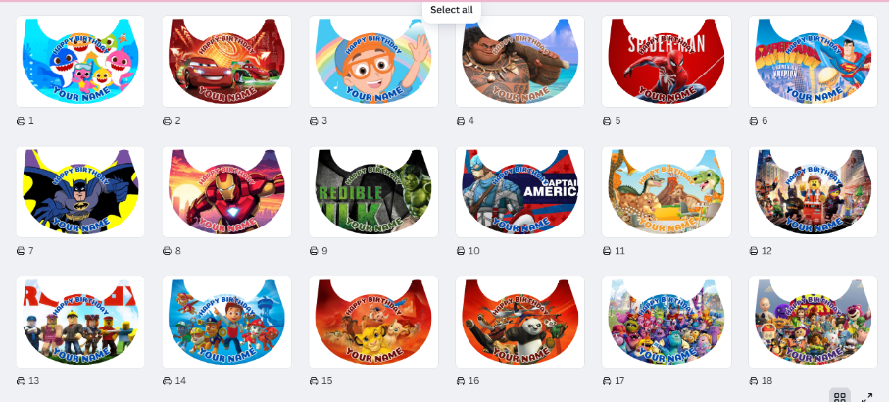Open the Incredible Hulk visor thumbnail
The height and width of the screenshot is (402, 889).
[x=373, y=191]
